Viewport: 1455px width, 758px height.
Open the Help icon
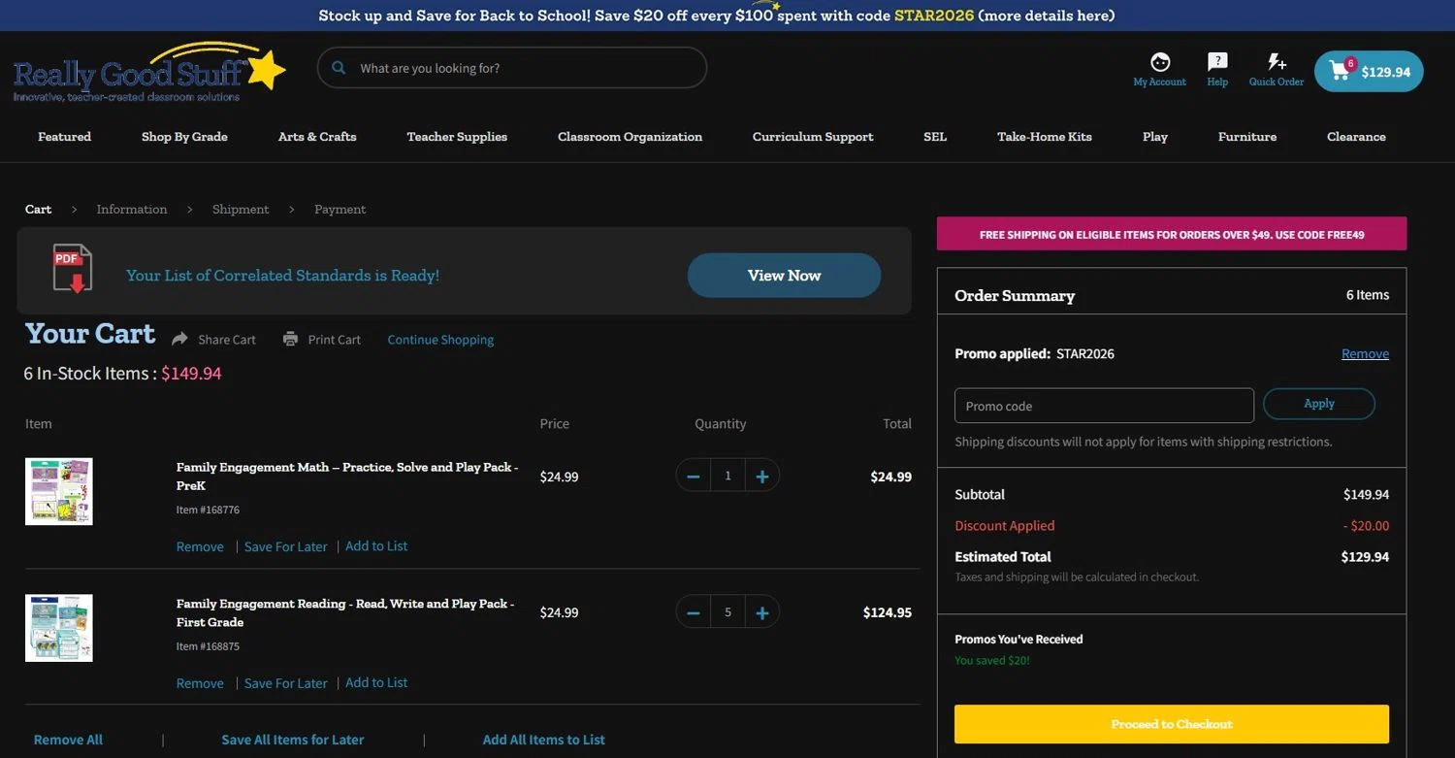[1217, 61]
